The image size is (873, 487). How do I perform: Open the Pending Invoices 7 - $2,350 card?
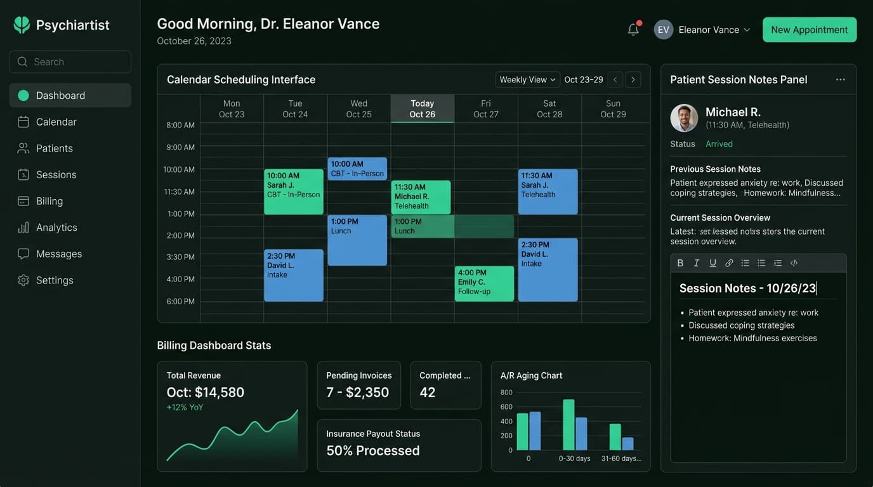[x=359, y=385]
